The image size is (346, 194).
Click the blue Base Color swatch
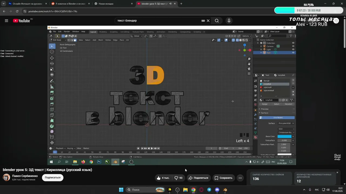[284, 137]
